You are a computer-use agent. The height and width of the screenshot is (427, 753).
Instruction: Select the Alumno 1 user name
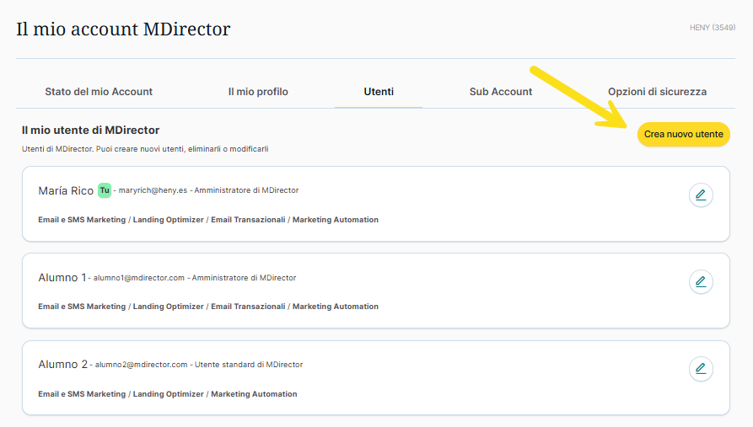[x=62, y=278]
